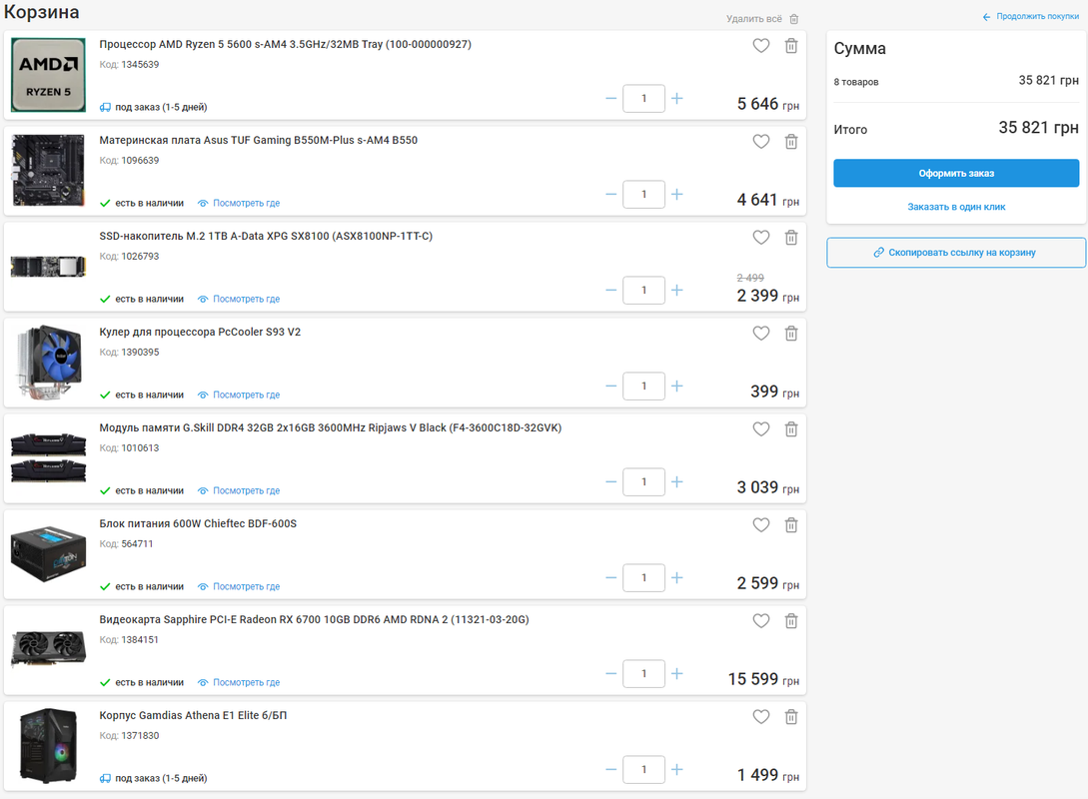The image size is (1088, 799).
Task: Click quantity field for Sapphire Radeon RX 6700
Action: click(x=644, y=673)
